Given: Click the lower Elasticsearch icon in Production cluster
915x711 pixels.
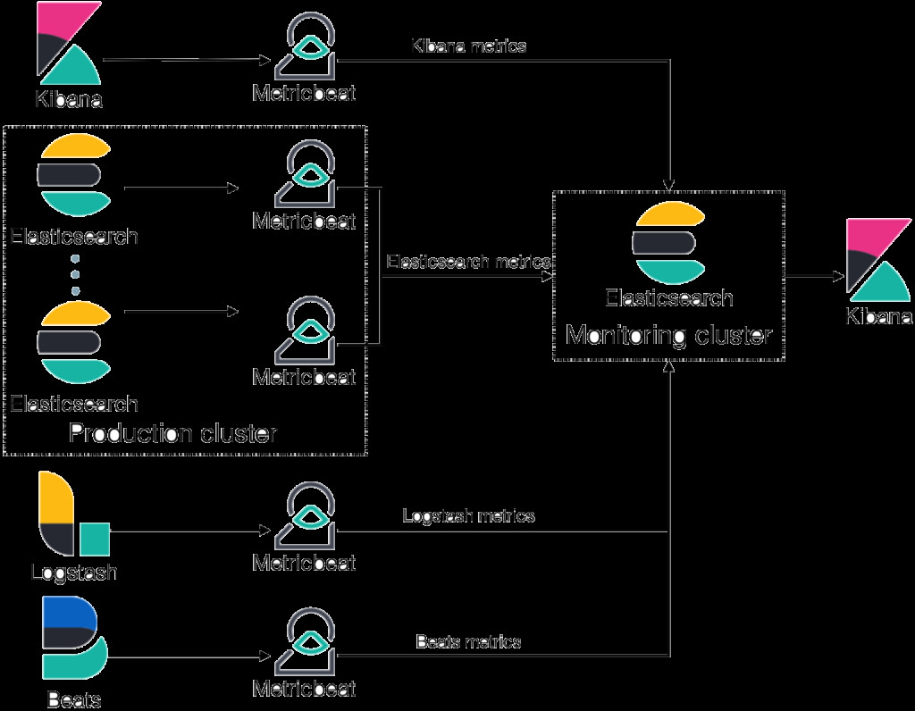Looking at the screenshot, I should pyautogui.click(x=75, y=342).
